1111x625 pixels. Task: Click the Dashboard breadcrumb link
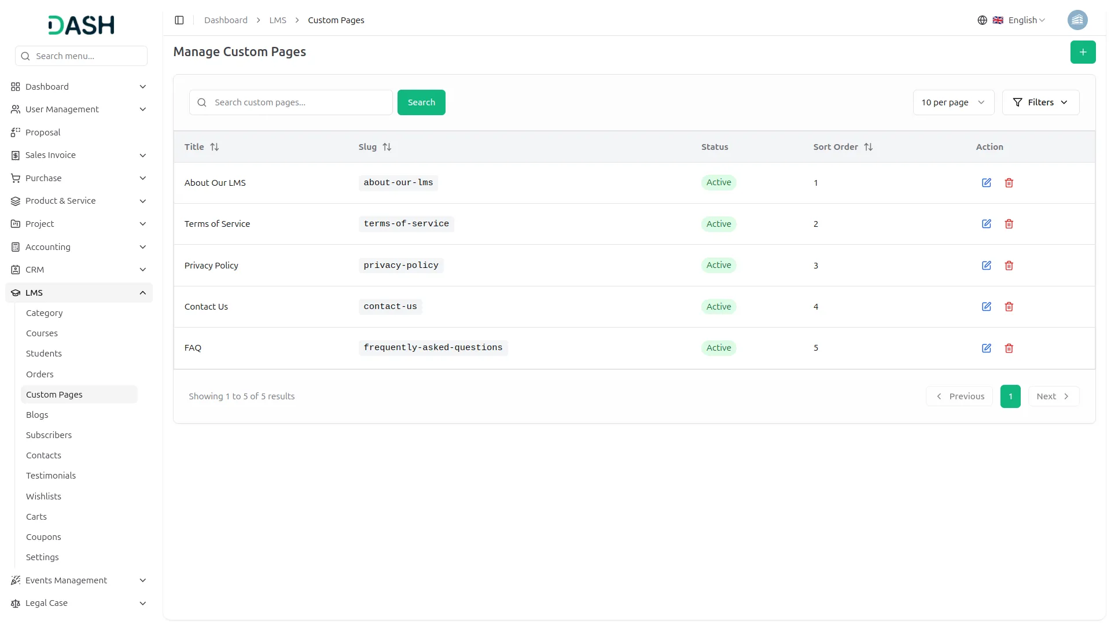[226, 20]
